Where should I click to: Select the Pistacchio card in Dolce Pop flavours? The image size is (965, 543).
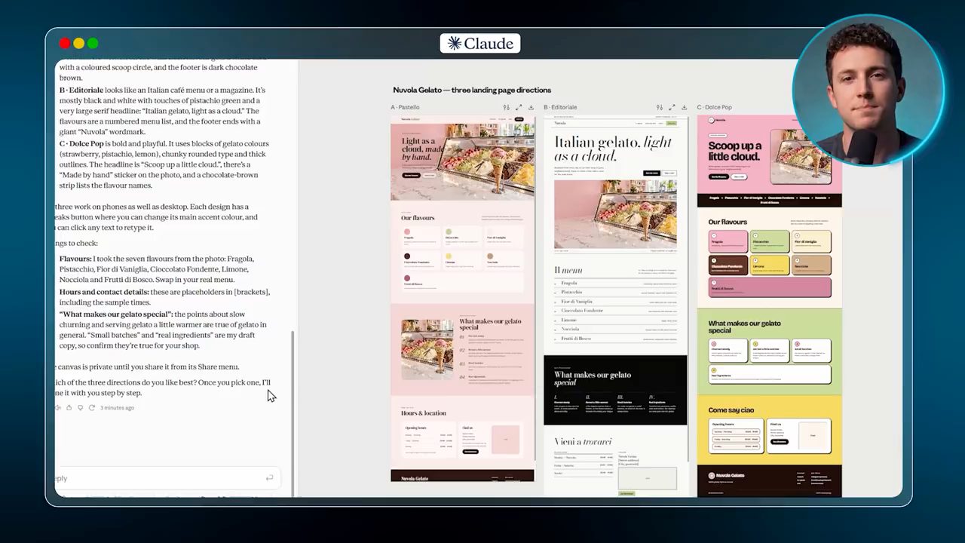pos(770,241)
